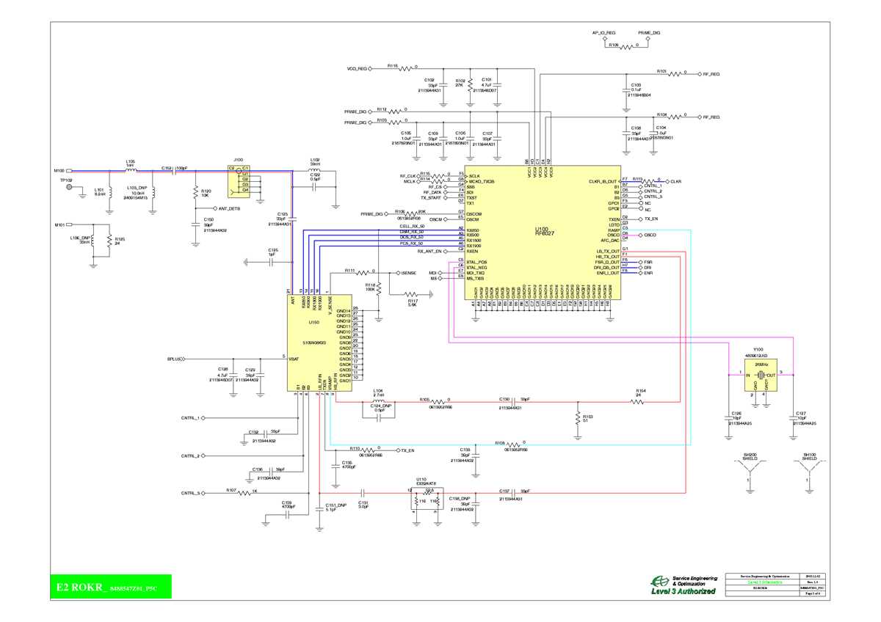This screenshot has height=622, width=881.
Task: Click the ISENSE net label
Action: pyautogui.click(x=409, y=272)
